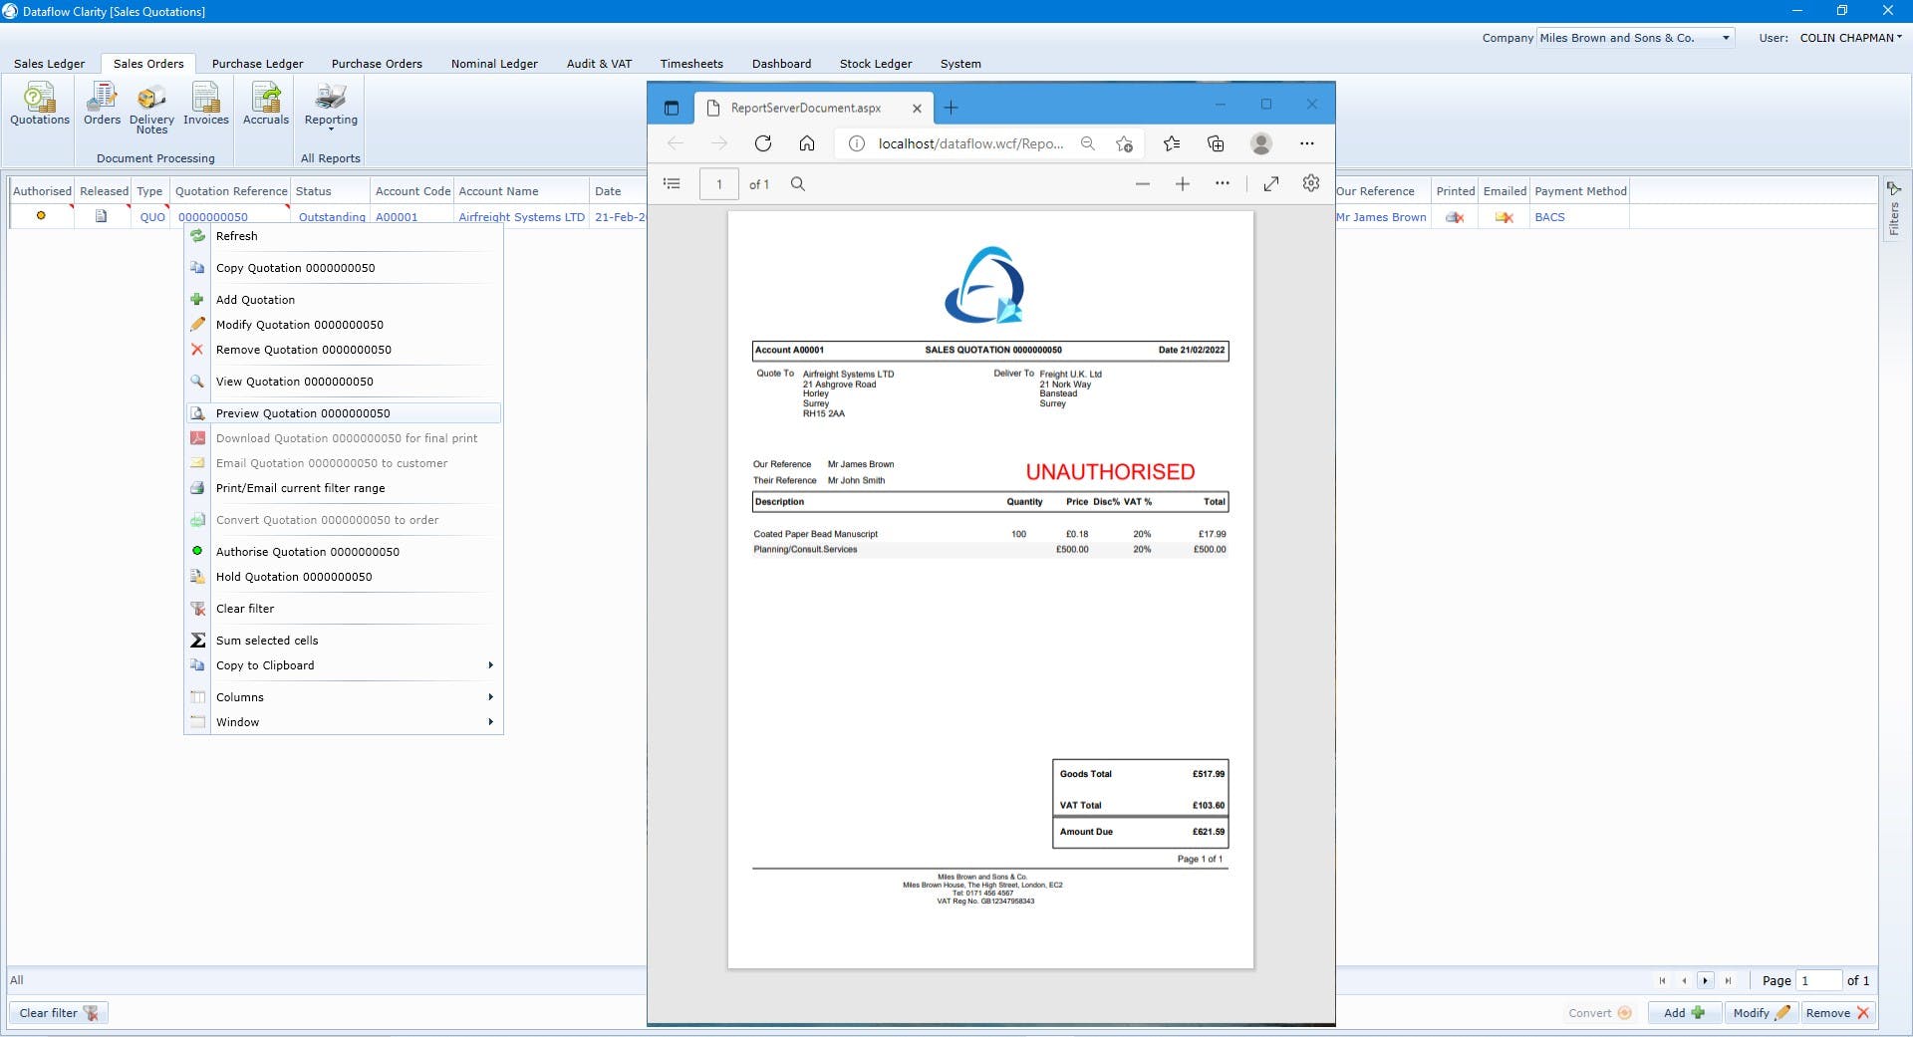Open the Accruals ribbon icon

click(266, 105)
